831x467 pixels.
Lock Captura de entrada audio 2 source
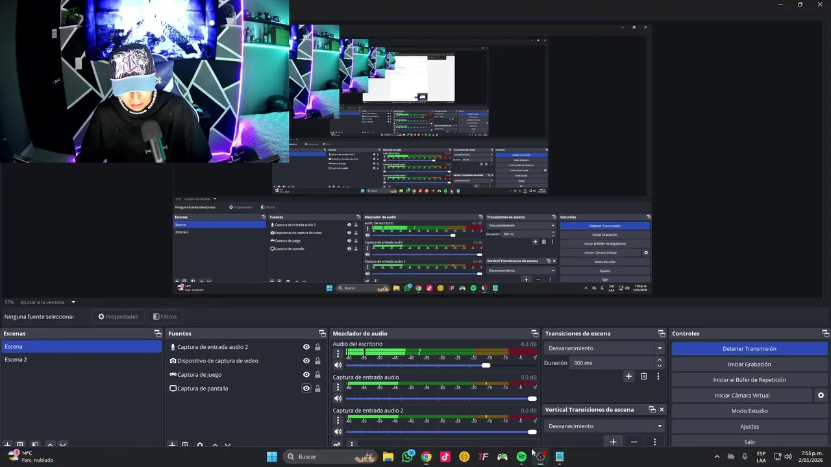point(317,347)
